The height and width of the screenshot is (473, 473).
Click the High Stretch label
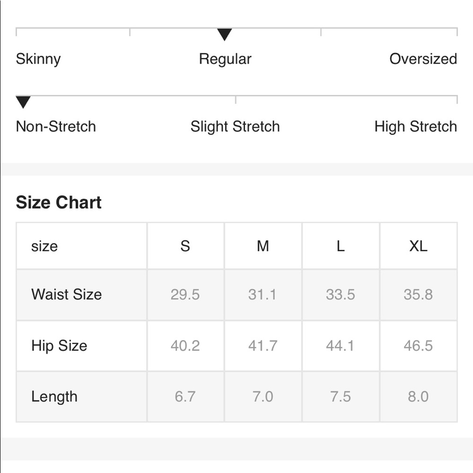(x=415, y=127)
